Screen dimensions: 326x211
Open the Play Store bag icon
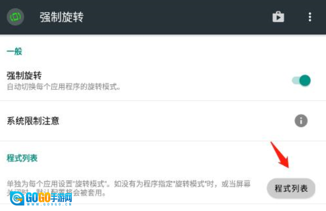tap(278, 17)
